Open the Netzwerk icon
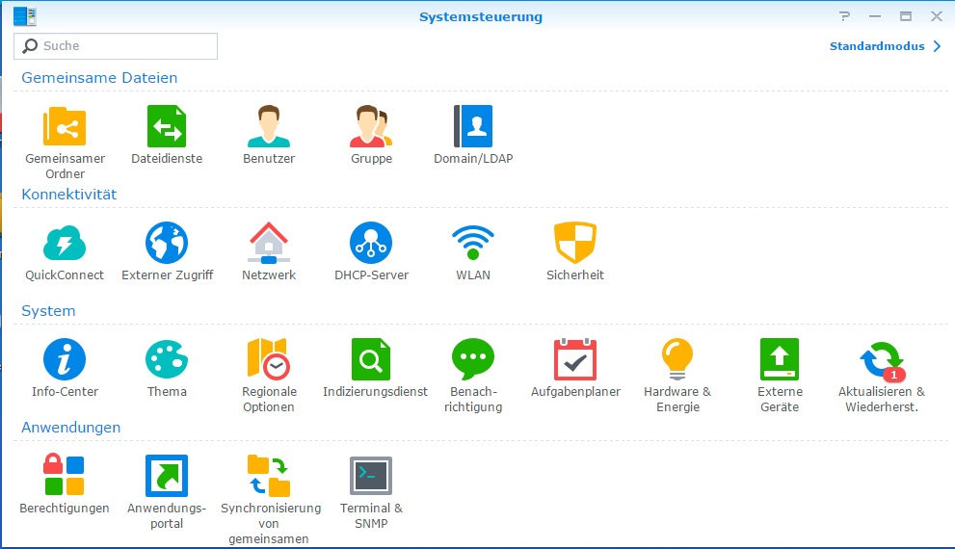 pyautogui.click(x=269, y=243)
